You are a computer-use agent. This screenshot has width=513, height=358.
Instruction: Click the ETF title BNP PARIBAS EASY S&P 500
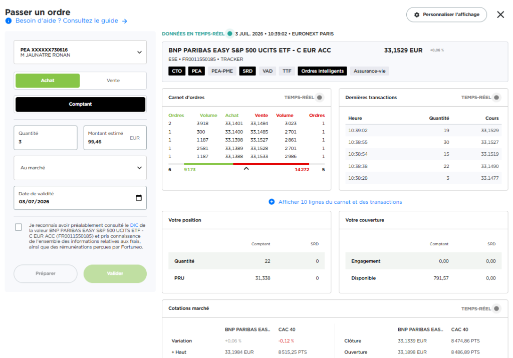click(x=249, y=51)
